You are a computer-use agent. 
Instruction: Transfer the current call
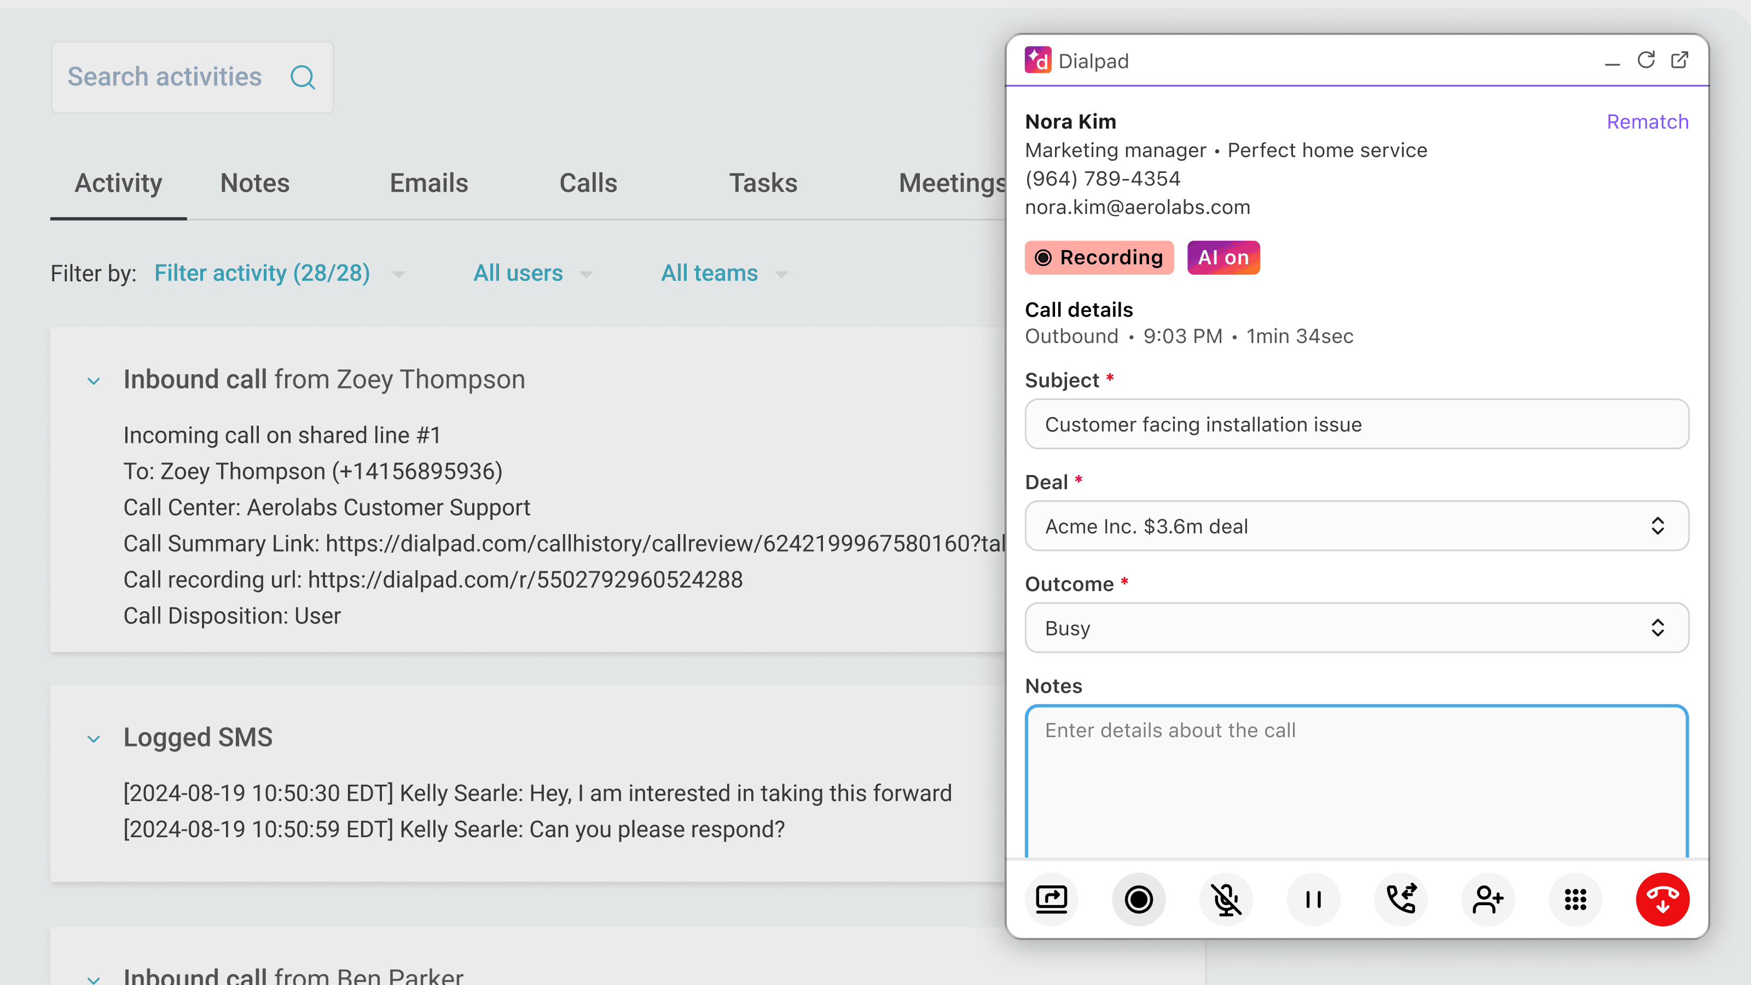(x=1400, y=899)
